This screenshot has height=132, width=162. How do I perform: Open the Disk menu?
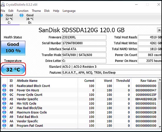click(47, 11)
